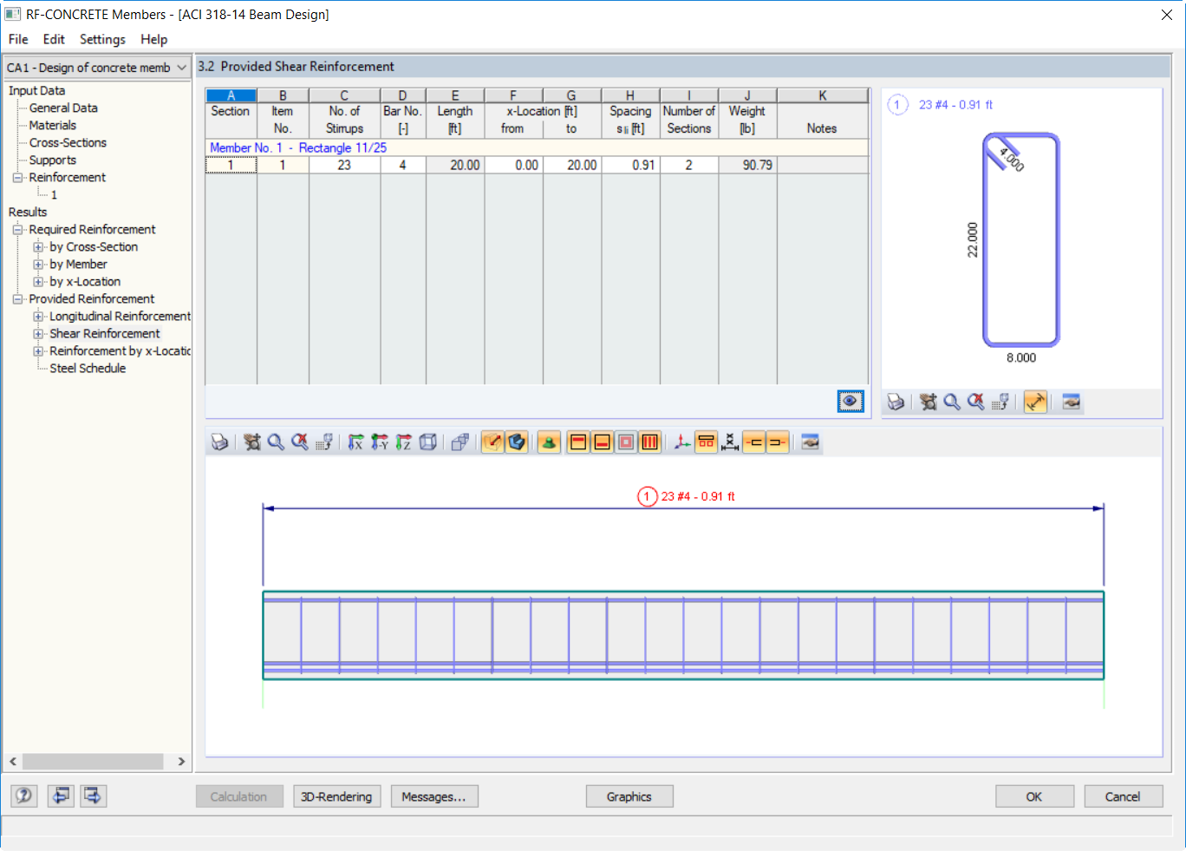
Task: Show supports using the green cone icon
Action: point(548,442)
